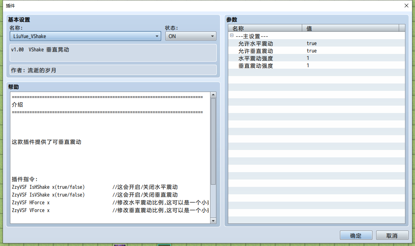
Task: Select the 水平震动强度 parameter row
Action: point(317,58)
